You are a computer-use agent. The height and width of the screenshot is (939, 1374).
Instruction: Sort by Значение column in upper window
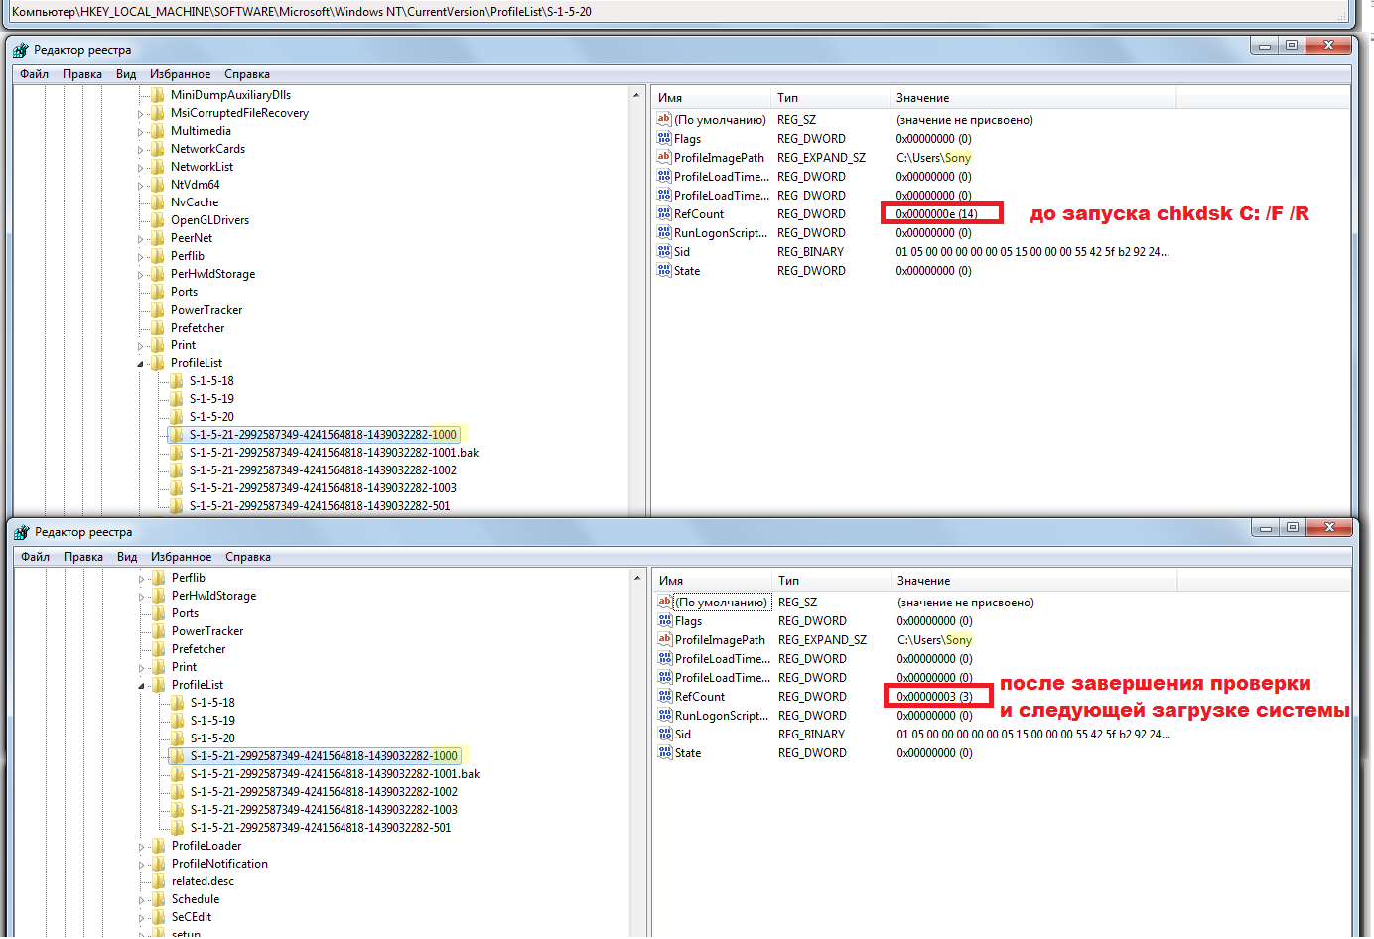(1032, 98)
